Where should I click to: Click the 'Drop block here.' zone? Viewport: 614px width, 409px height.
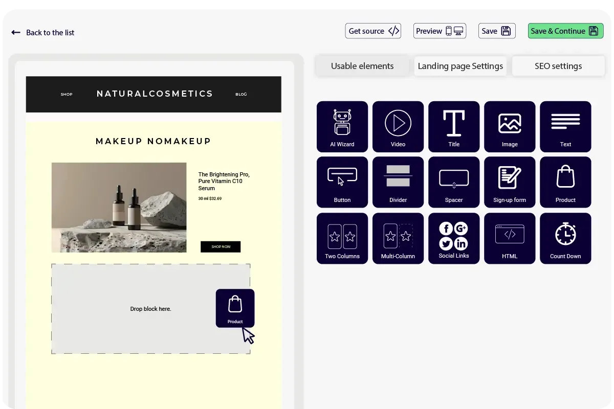point(151,309)
